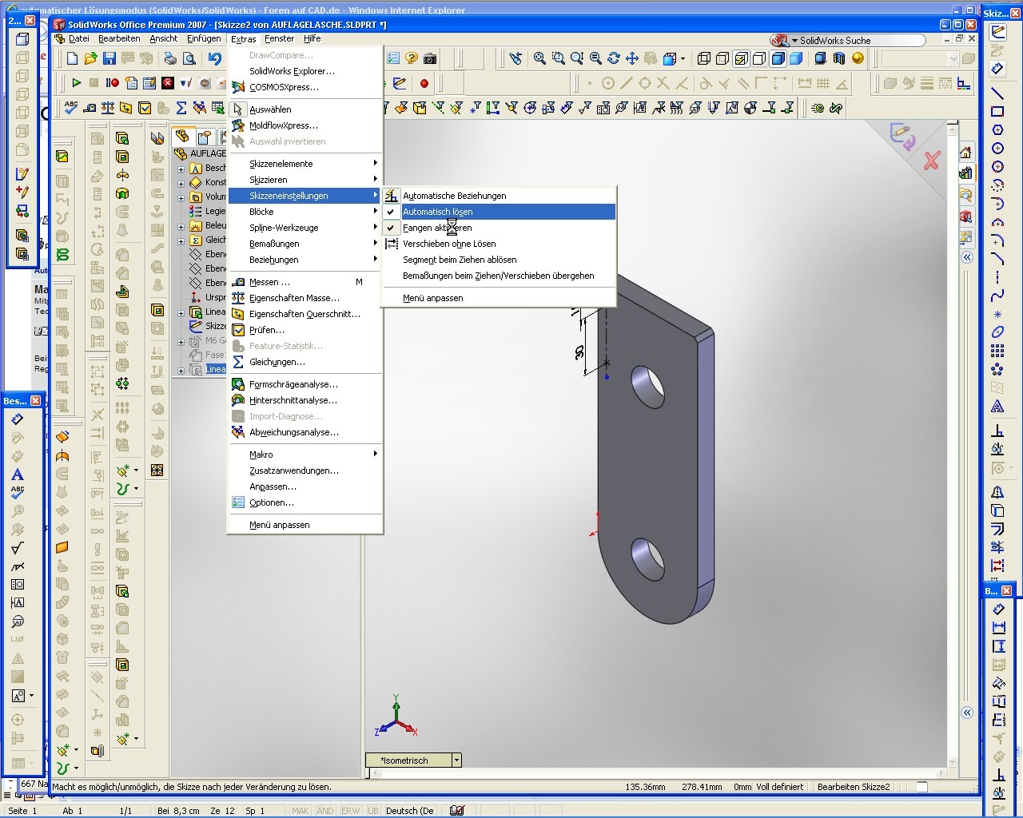Choose Formschrägeanalyse... menu entry

pyautogui.click(x=305, y=384)
